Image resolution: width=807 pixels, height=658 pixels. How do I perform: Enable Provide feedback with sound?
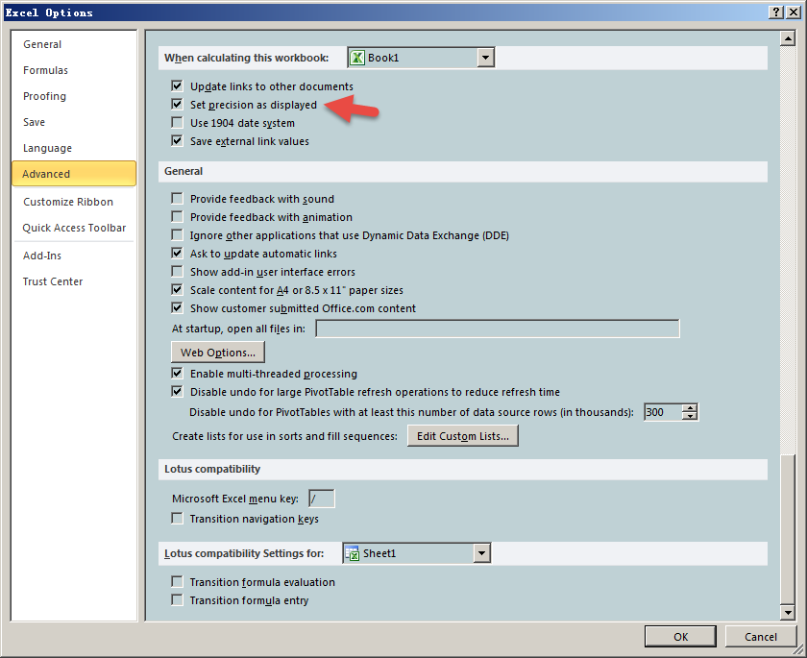(x=177, y=199)
